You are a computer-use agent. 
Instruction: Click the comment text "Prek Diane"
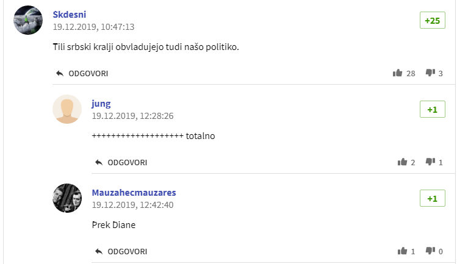(x=113, y=225)
